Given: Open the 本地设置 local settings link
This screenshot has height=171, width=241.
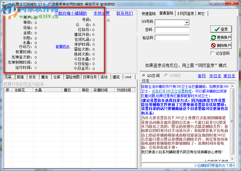Looking at the screenshot, I should point(101,13).
